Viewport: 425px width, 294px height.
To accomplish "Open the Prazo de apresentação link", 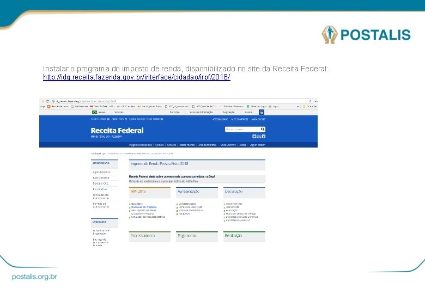I will 191,210.
